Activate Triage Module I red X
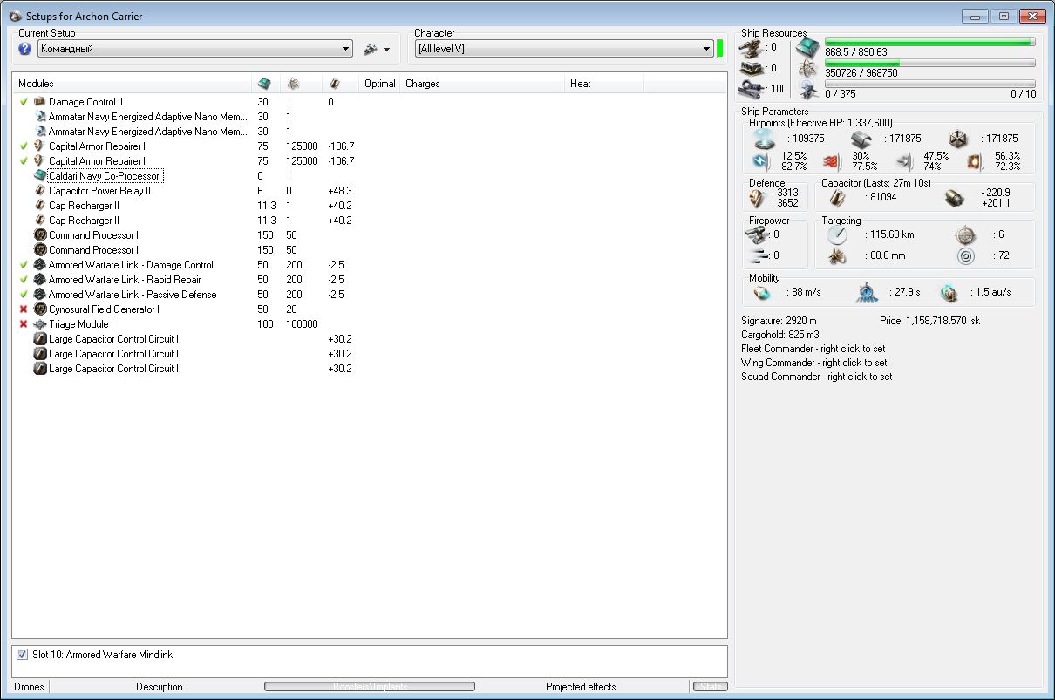Viewport: 1055px width, 700px height. tap(24, 324)
